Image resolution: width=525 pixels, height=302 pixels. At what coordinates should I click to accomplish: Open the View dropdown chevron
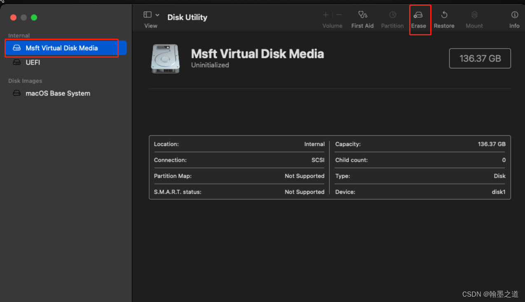[x=157, y=15]
